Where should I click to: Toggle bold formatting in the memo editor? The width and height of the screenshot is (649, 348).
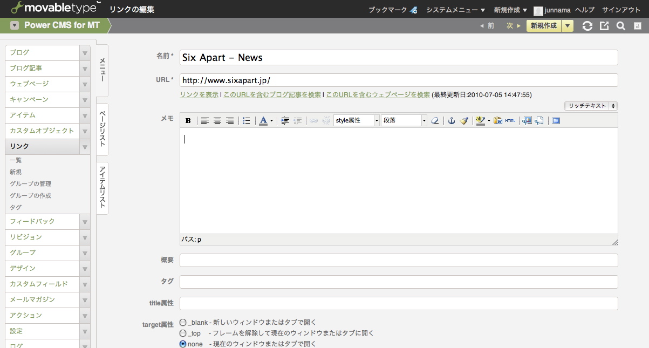pos(188,120)
